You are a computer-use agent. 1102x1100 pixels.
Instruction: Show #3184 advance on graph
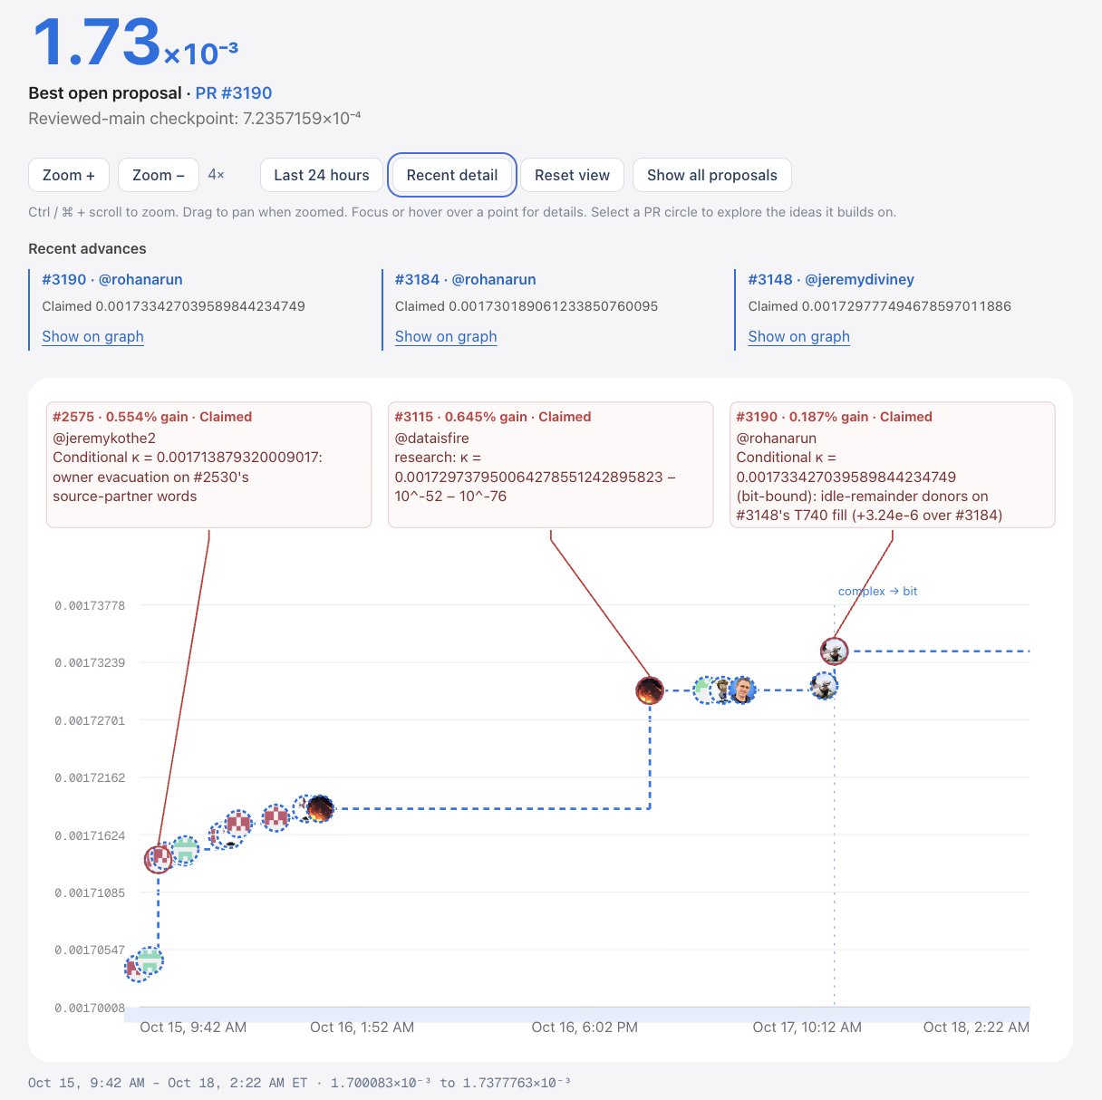[x=446, y=336]
